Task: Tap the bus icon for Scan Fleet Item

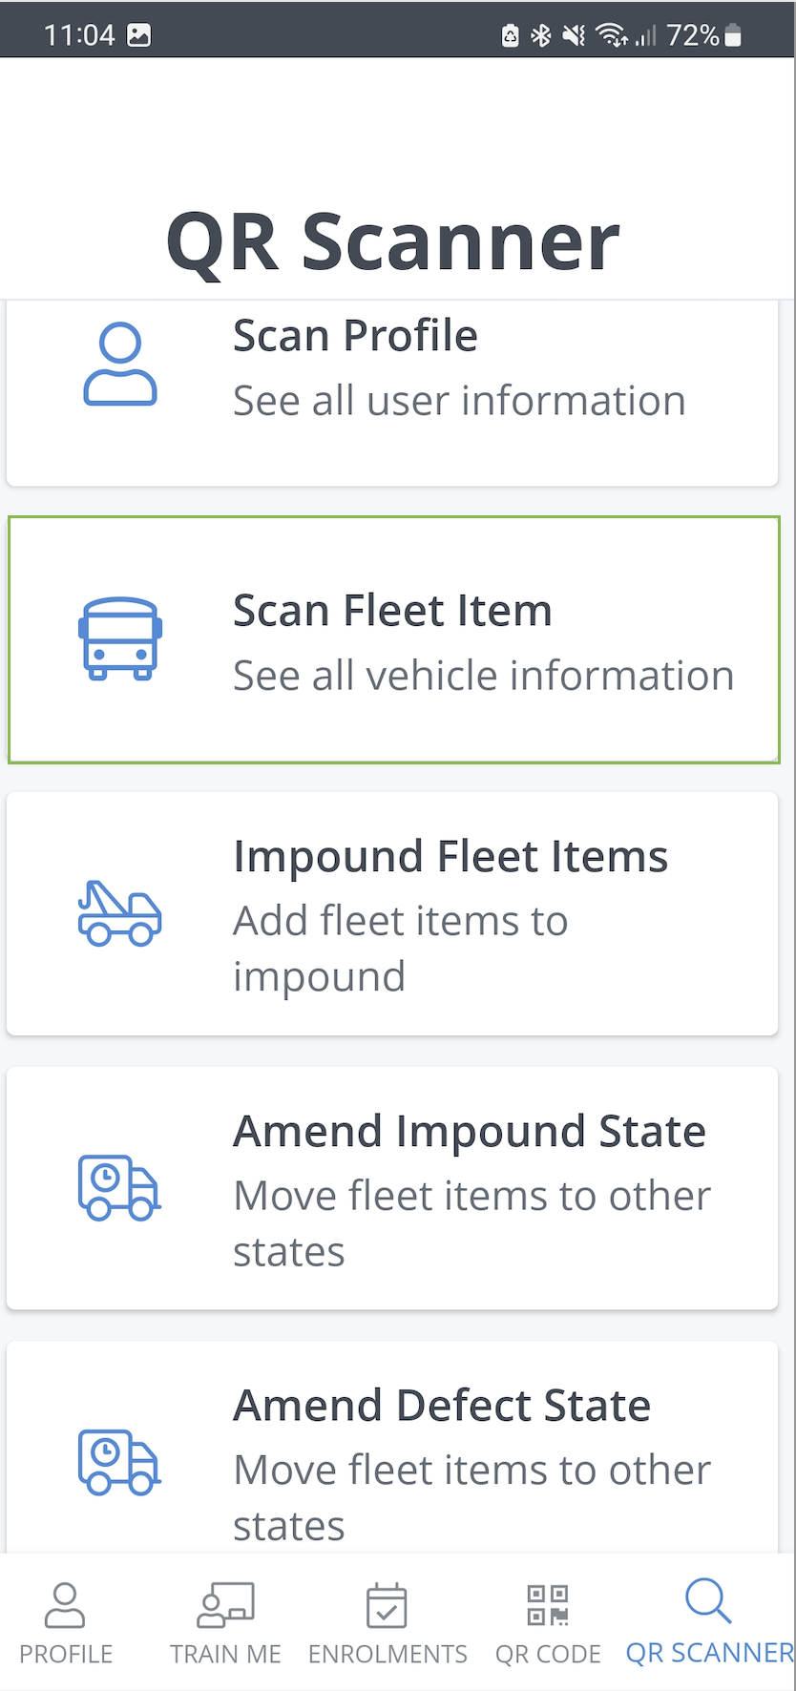Action: click(x=118, y=637)
